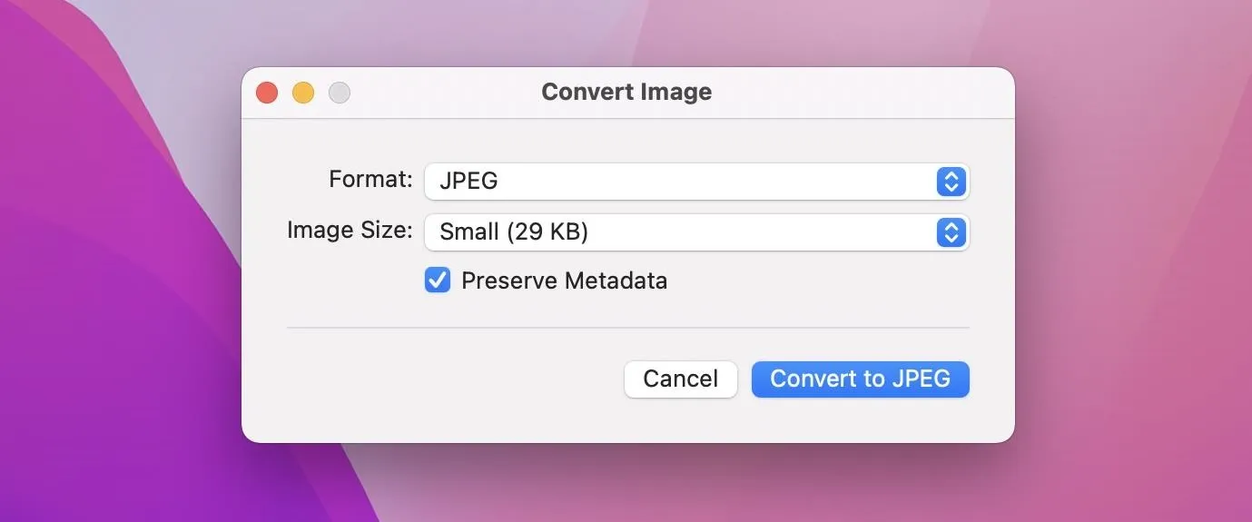Click the Small (29 KB) size value

click(514, 232)
